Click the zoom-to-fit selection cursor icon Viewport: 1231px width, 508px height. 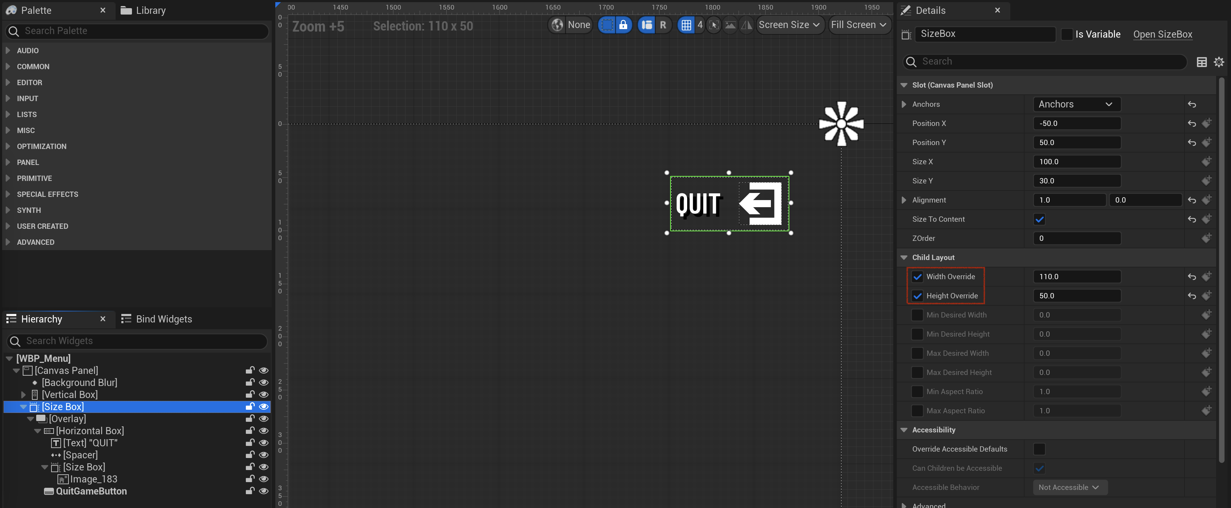tap(714, 25)
